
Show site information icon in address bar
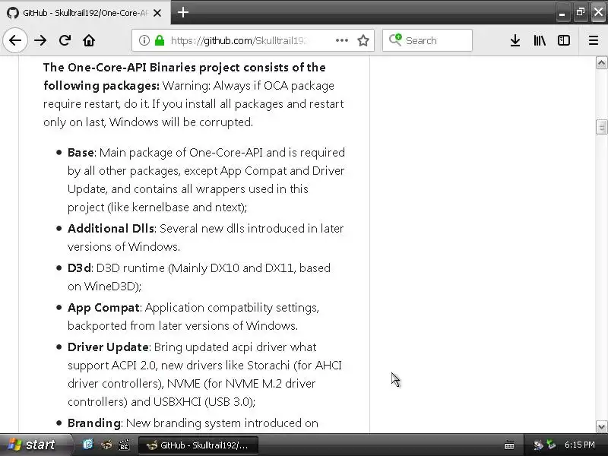pos(144,40)
